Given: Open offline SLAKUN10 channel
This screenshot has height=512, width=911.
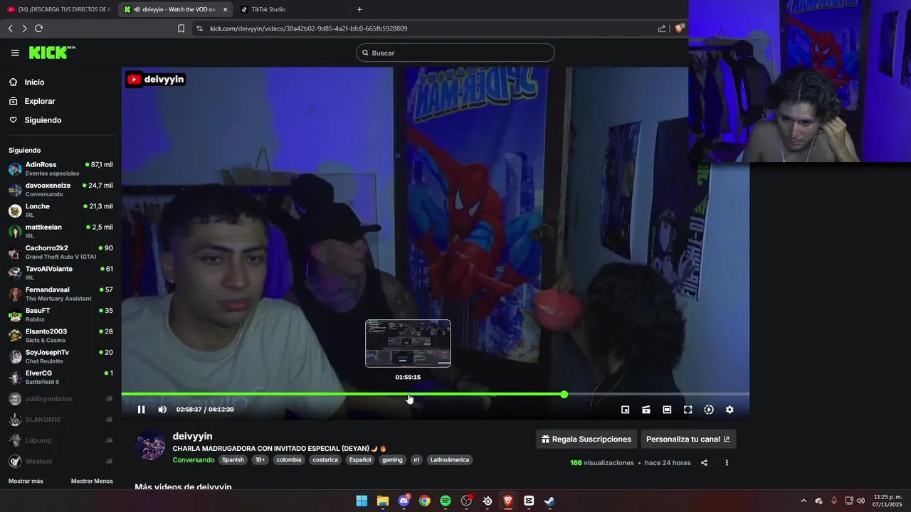Looking at the screenshot, I should pos(60,420).
